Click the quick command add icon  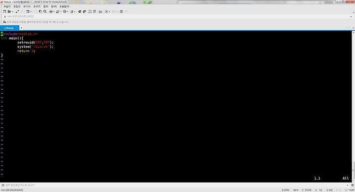(x=4, y=22)
